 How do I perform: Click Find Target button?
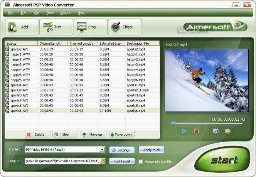click(x=122, y=161)
